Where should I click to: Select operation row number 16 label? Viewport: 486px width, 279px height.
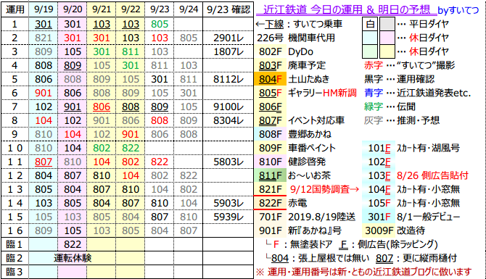click(15, 230)
